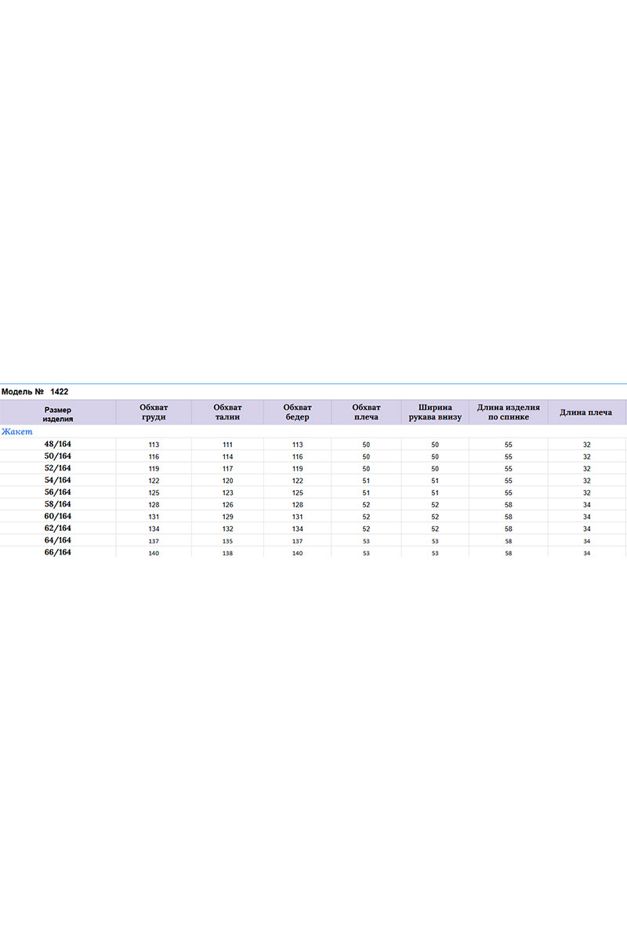
Task: Select the Размер изделия column header
Action: 58,413
